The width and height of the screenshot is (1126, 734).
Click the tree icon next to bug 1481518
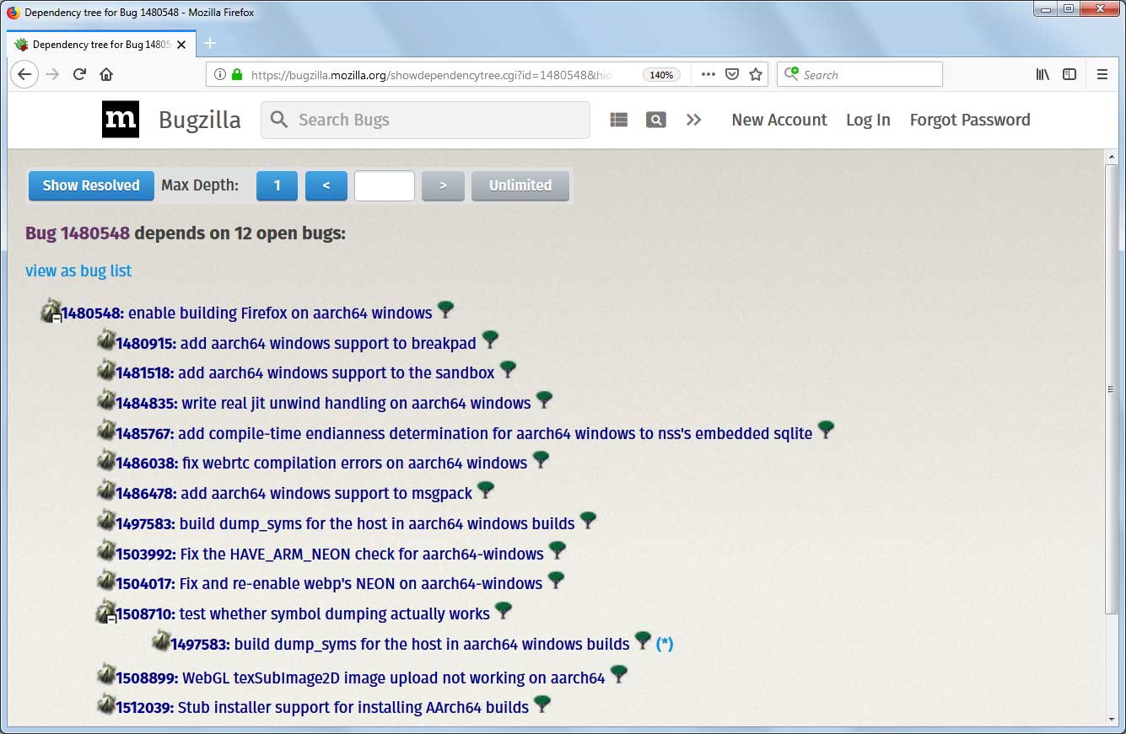tap(508, 370)
